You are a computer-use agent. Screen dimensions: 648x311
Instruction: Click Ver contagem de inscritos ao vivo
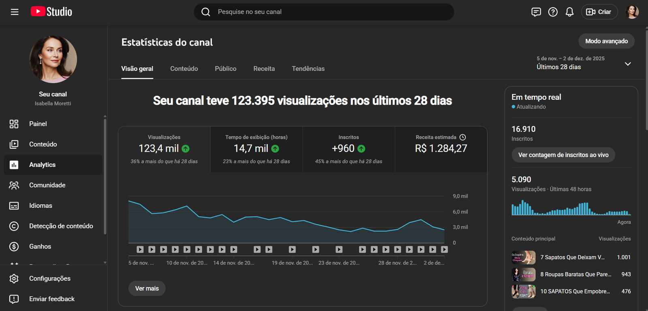563,155
